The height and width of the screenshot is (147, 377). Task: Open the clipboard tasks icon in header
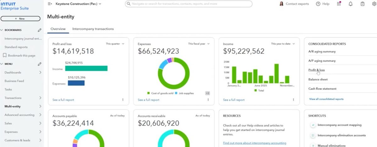[363, 4]
